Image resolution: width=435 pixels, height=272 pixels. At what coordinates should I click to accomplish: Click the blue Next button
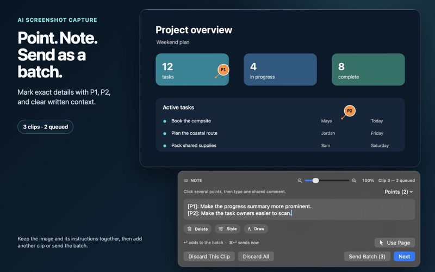pyautogui.click(x=404, y=257)
